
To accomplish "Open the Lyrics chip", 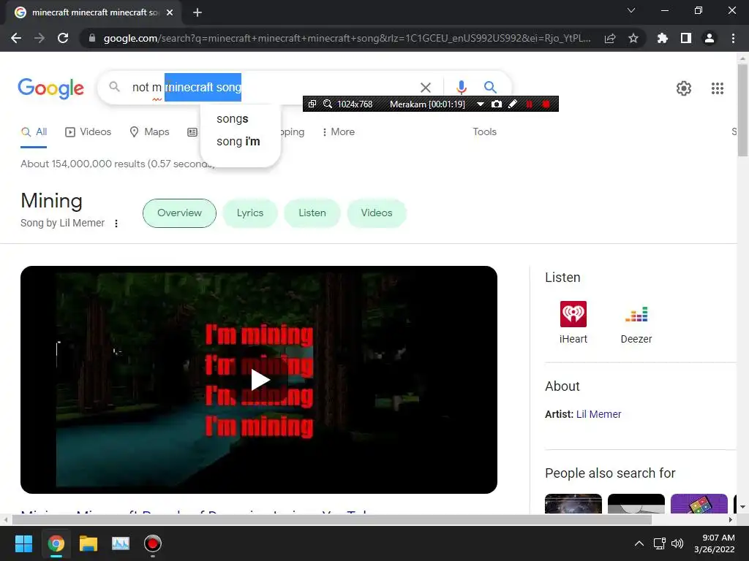I will [x=250, y=213].
